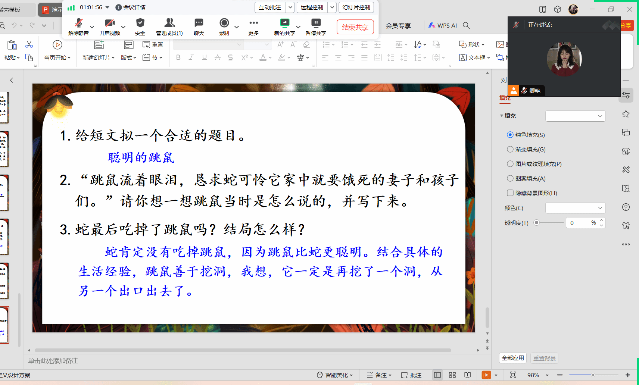Select gradient fill (渐变填充) radio option
Viewport: 639px width, 385px height.
(x=510, y=149)
